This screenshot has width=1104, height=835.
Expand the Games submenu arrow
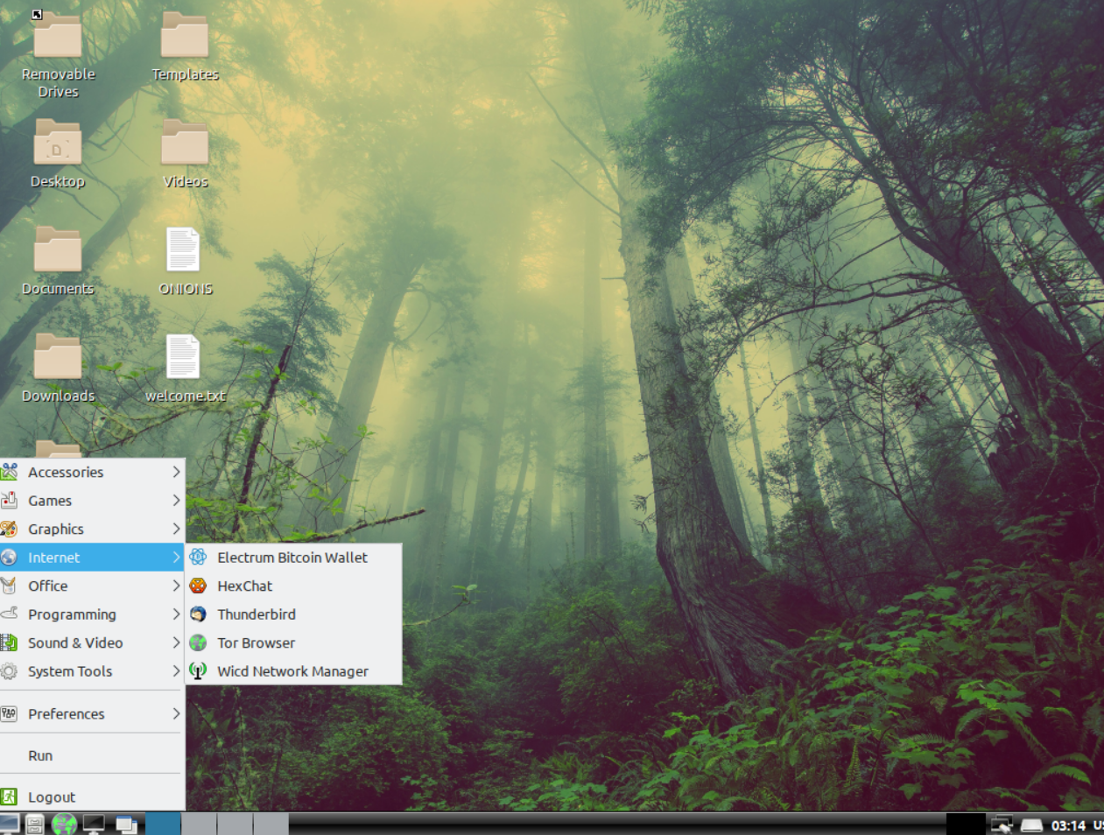click(176, 501)
